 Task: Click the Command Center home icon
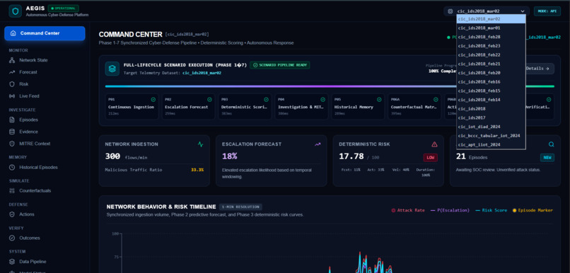pyautogui.click(x=13, y=33)
